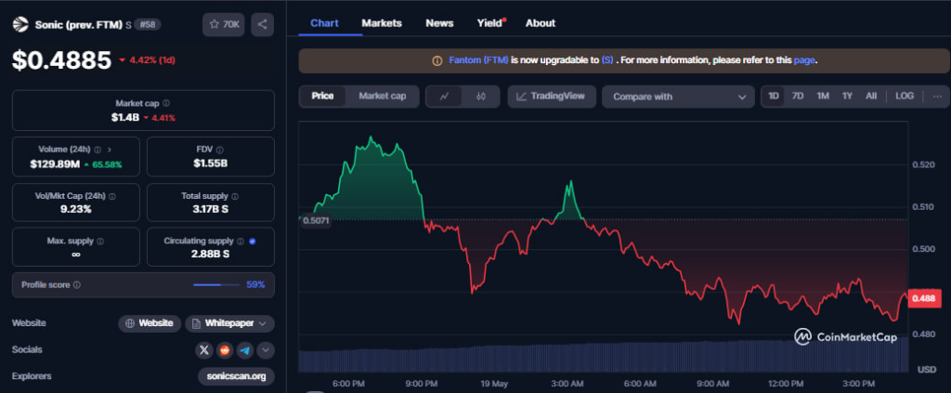Click the Market cap info icon
Viewport: 951px width, 393px height.
click(x=166, y=103)
